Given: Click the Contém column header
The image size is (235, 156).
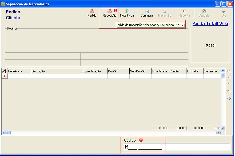Looking at the screenshot, I should [x=178, y=71].
